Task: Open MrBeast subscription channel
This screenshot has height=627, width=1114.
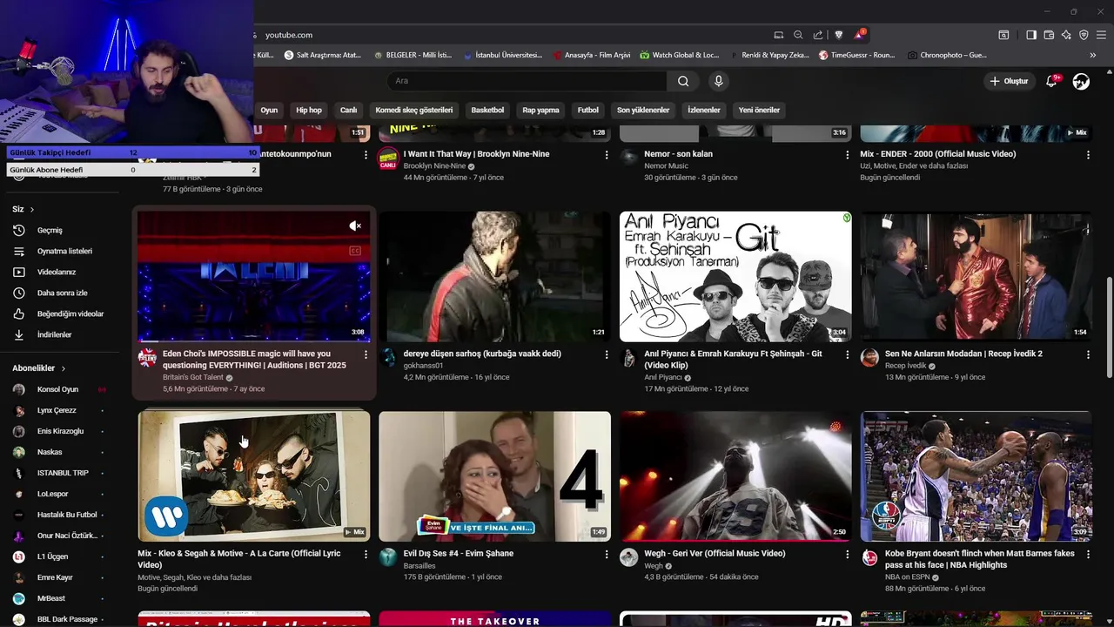Action: [x=51, y=598]
